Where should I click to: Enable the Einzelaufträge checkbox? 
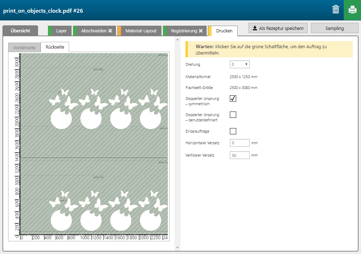233,131
